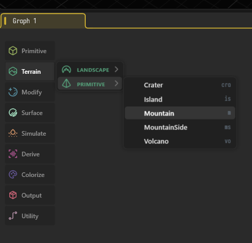Viewport: 252px width, 243px height.
Task: Open the Utility node category
Action: point(30,216)
